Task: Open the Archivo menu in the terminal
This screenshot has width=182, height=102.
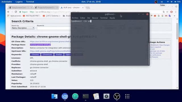Action: [x=75, y=18]
